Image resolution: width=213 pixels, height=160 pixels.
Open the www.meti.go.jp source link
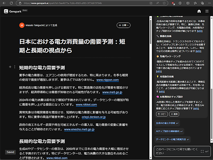[x=112, y=92]
